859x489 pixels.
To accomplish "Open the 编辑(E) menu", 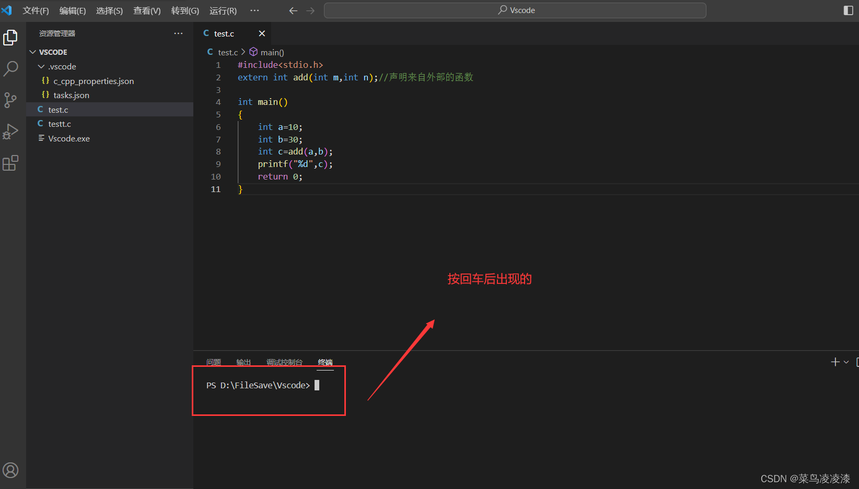I will pos(73,10).
